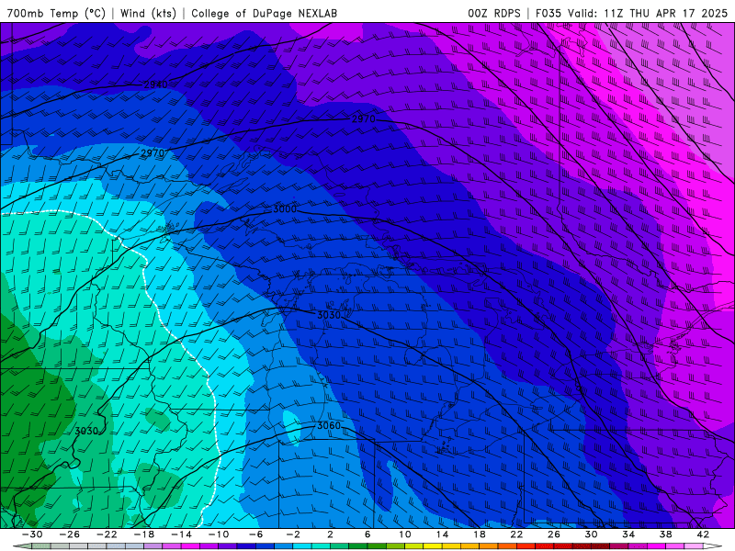Click the -14 value on color scale
Image resolution: width=735 pixels, height=551 pixels.
(x=181, y=534)
